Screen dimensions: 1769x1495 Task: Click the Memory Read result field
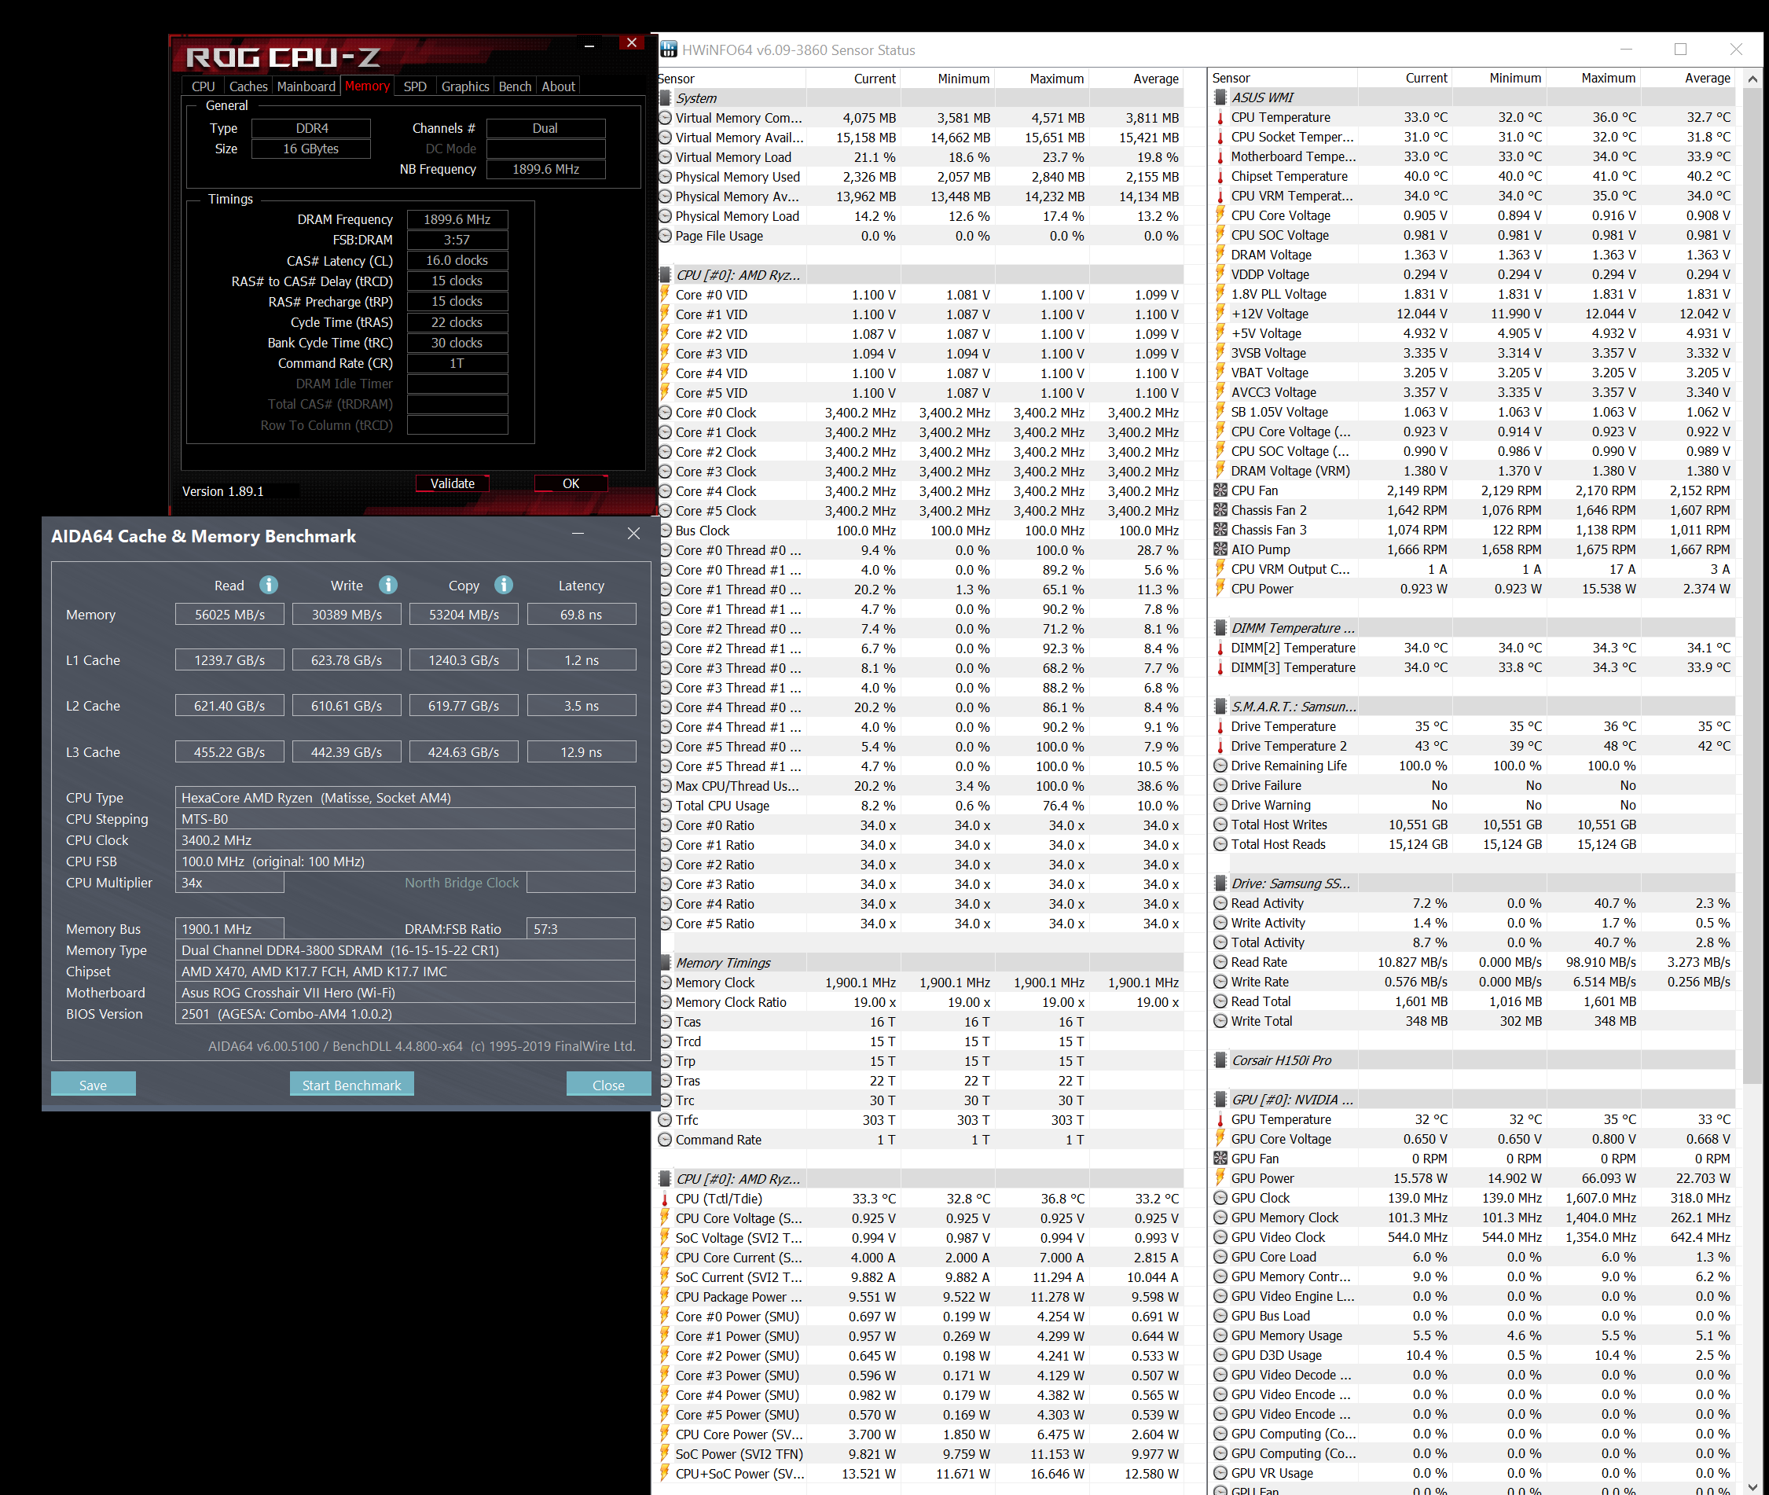pos(229,615)
